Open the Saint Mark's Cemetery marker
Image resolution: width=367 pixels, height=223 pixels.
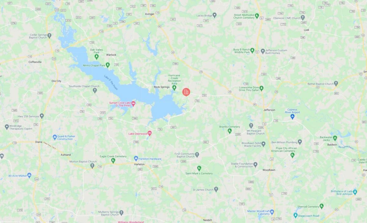coord(199,168)
